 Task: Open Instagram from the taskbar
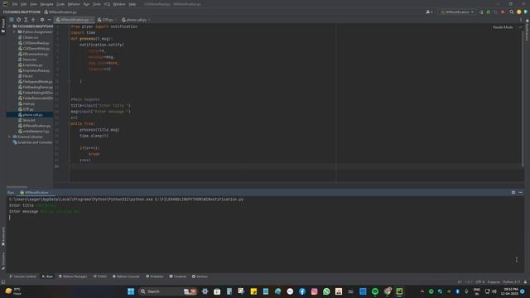coord(314,291)
